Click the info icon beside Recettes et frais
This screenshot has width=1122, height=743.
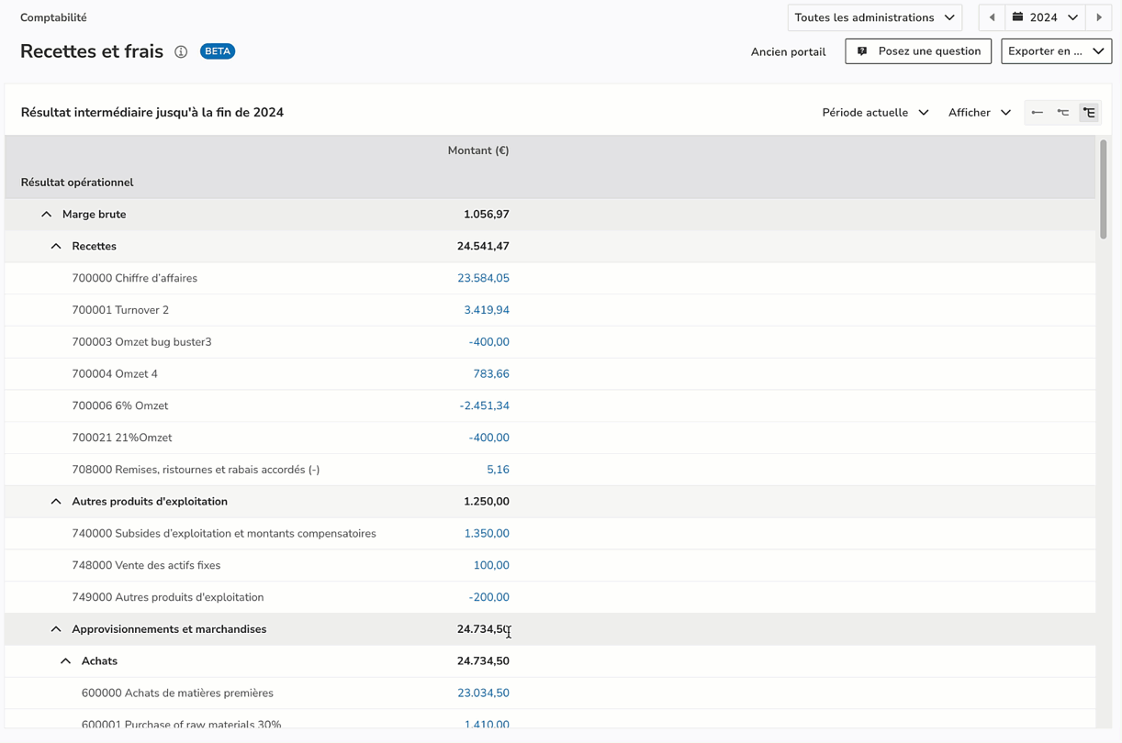[x=181, y=52]
